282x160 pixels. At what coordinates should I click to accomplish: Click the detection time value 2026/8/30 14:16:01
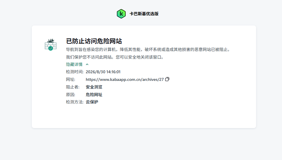tap(103, 72)
